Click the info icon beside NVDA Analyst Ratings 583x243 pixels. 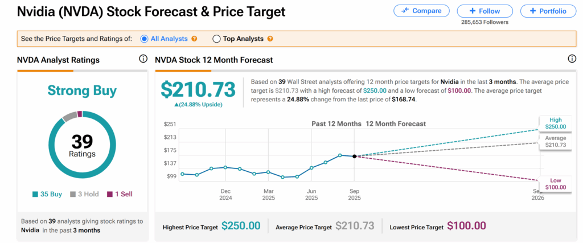[143, 59]
